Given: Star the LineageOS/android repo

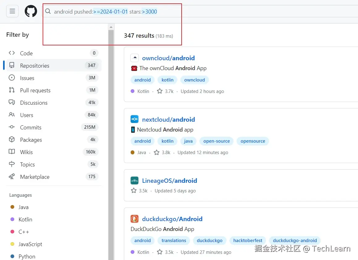Looking at the screenshot, I should tap(133, 191).
